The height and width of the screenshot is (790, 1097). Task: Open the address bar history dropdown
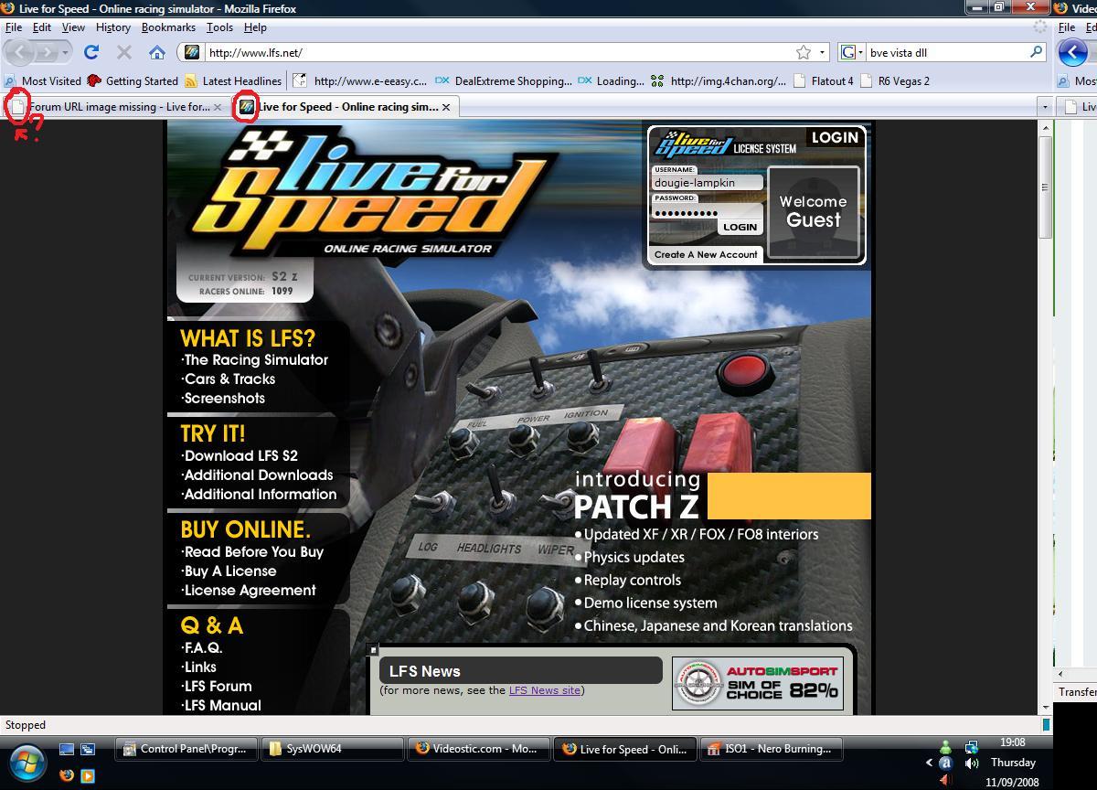coord(822,52)
